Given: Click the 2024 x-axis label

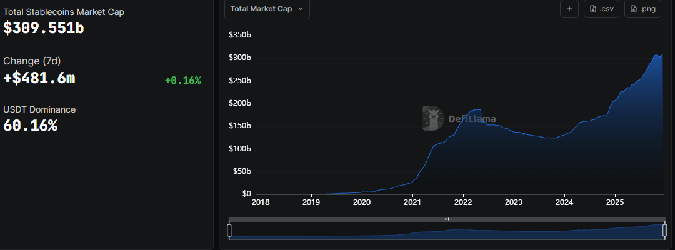Looking at the screenshot, I should pyautogui.click(x=564, y=202).
